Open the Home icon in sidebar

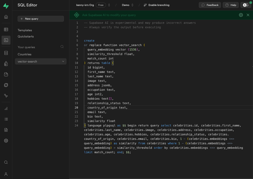6,17
